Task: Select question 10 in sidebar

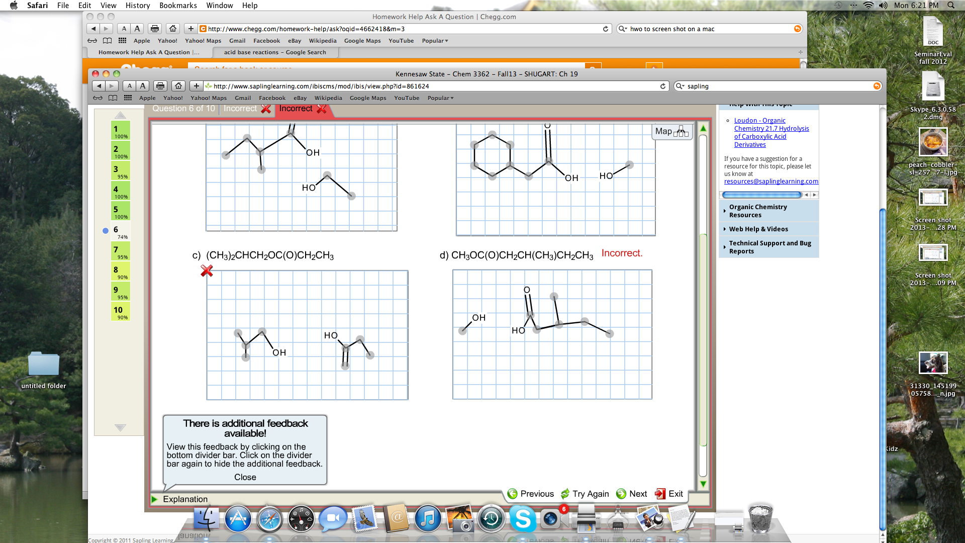Action: tap(121, 312)
